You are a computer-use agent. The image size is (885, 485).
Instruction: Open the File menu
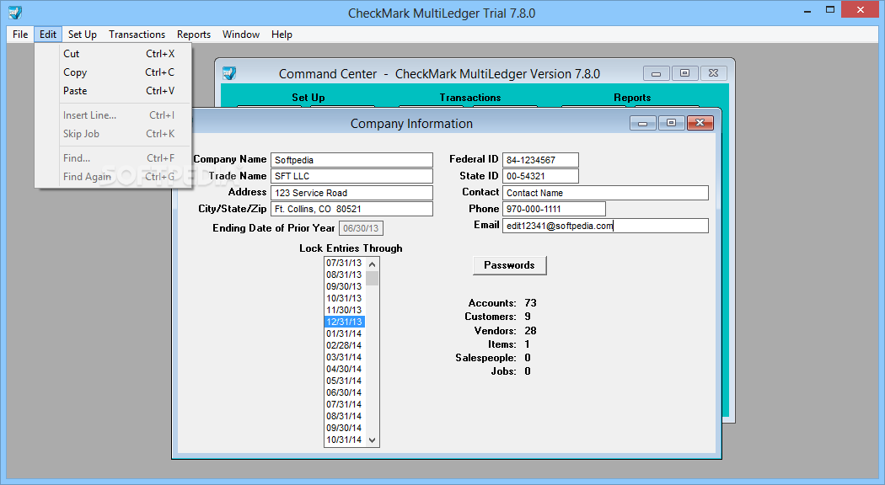tap(20, 35)
